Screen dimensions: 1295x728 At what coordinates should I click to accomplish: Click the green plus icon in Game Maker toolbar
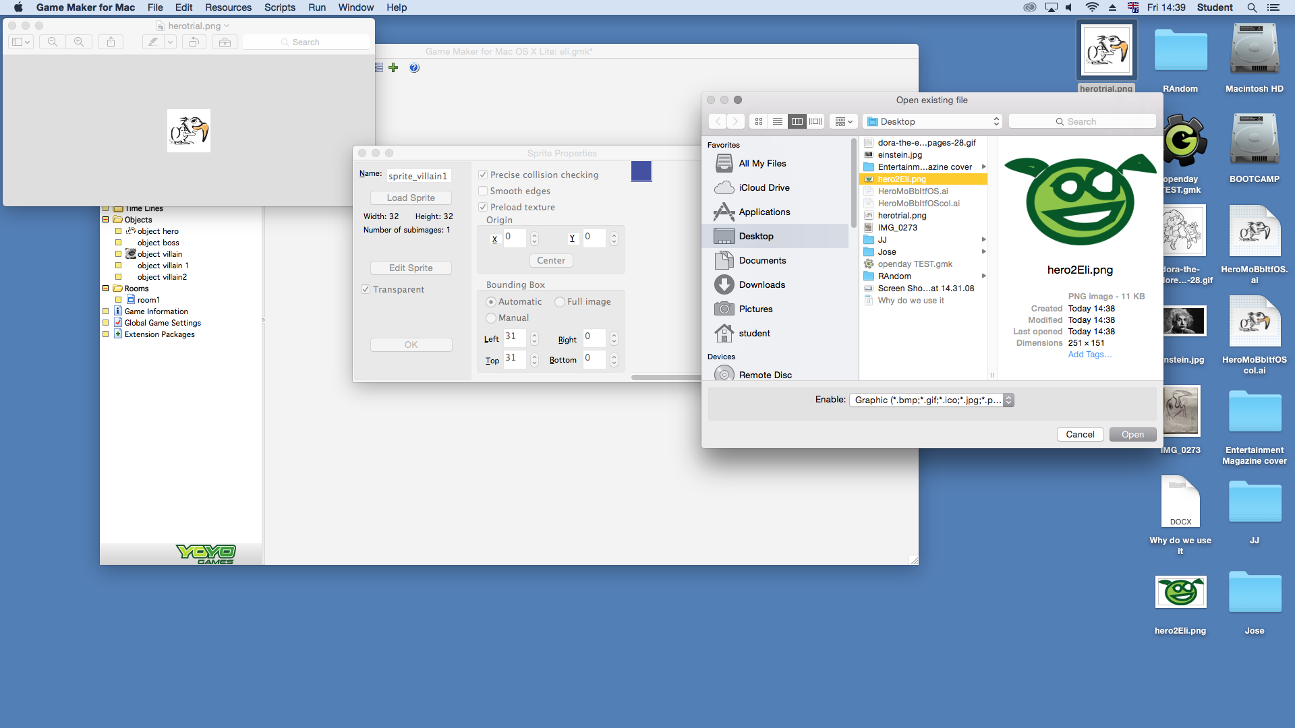pos(393,67)
